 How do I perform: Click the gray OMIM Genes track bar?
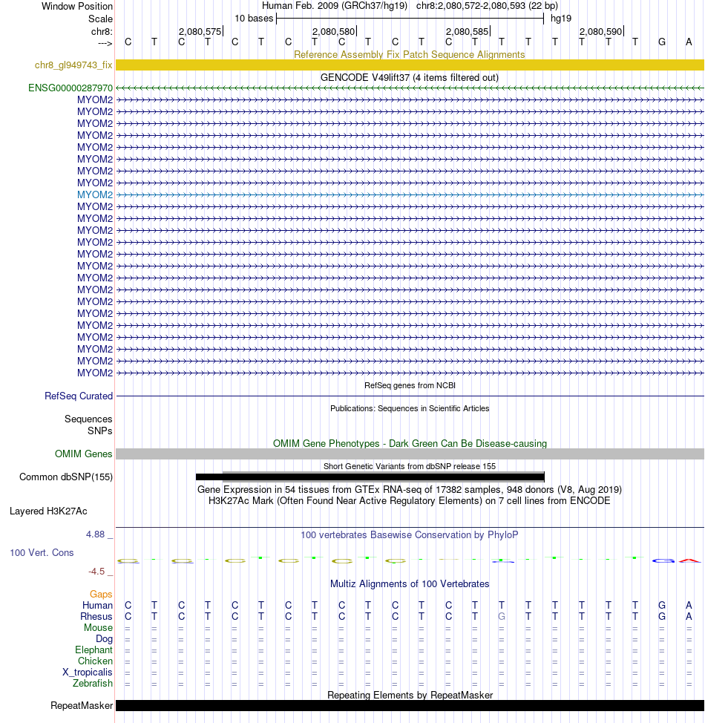point(410,454)
